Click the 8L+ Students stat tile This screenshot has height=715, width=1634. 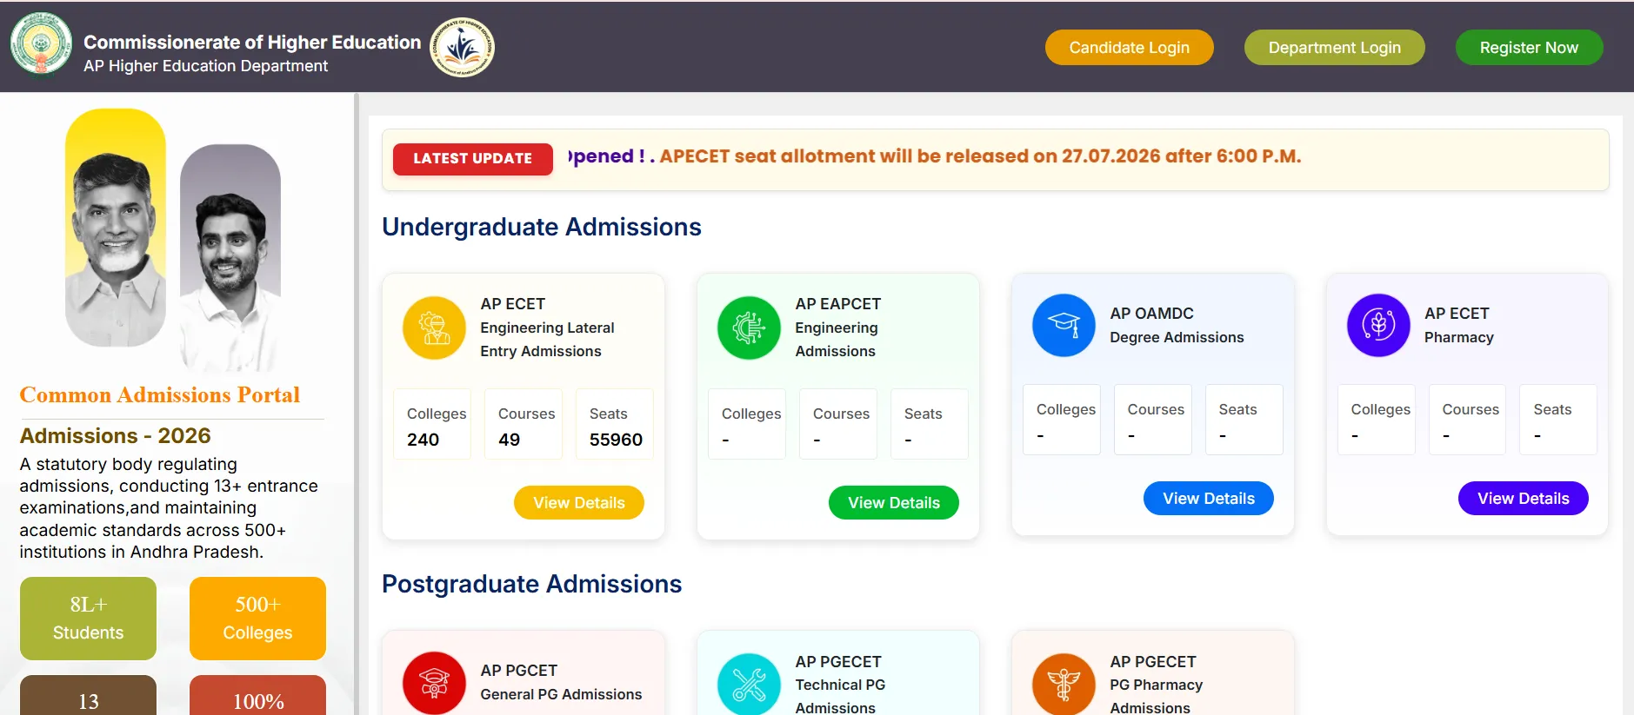88,619
